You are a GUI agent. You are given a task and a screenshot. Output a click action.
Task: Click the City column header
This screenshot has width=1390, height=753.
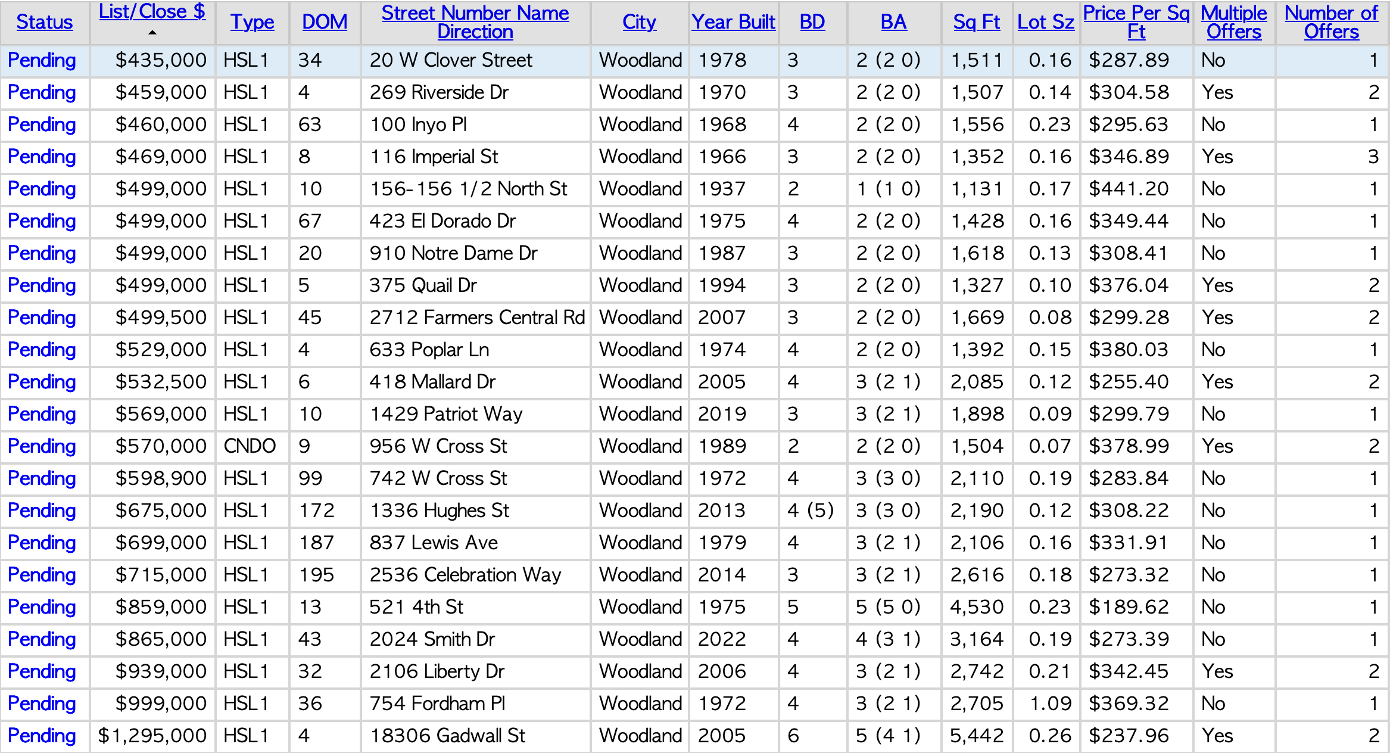[639, 22]
